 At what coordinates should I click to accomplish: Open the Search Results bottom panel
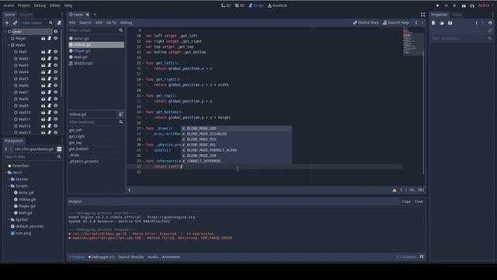click(131, 257)
